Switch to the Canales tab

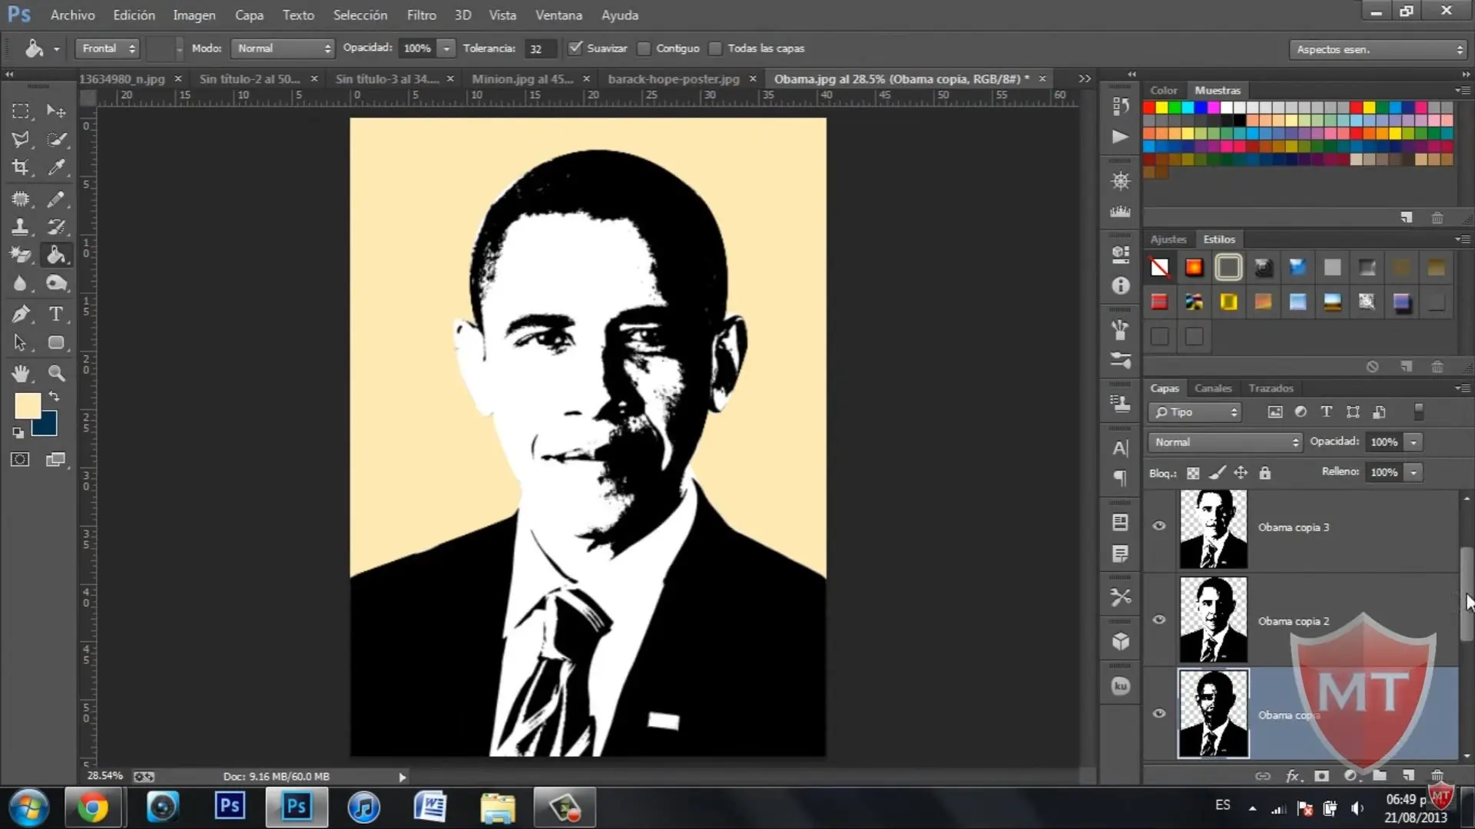coord(1213,388)
